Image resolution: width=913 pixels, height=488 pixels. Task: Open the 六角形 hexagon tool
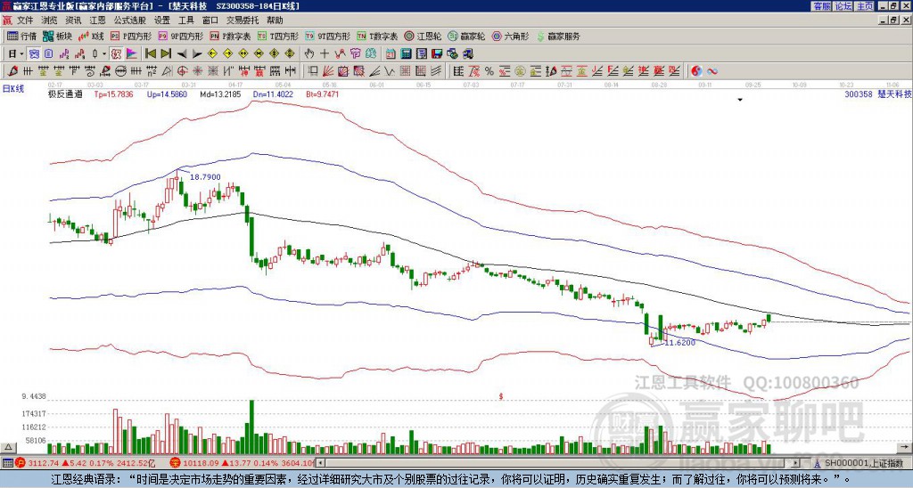(511, 36)
